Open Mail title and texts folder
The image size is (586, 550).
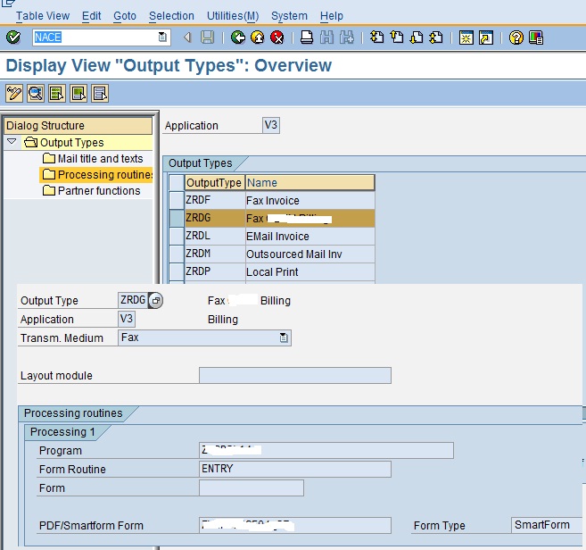[93, 159]
